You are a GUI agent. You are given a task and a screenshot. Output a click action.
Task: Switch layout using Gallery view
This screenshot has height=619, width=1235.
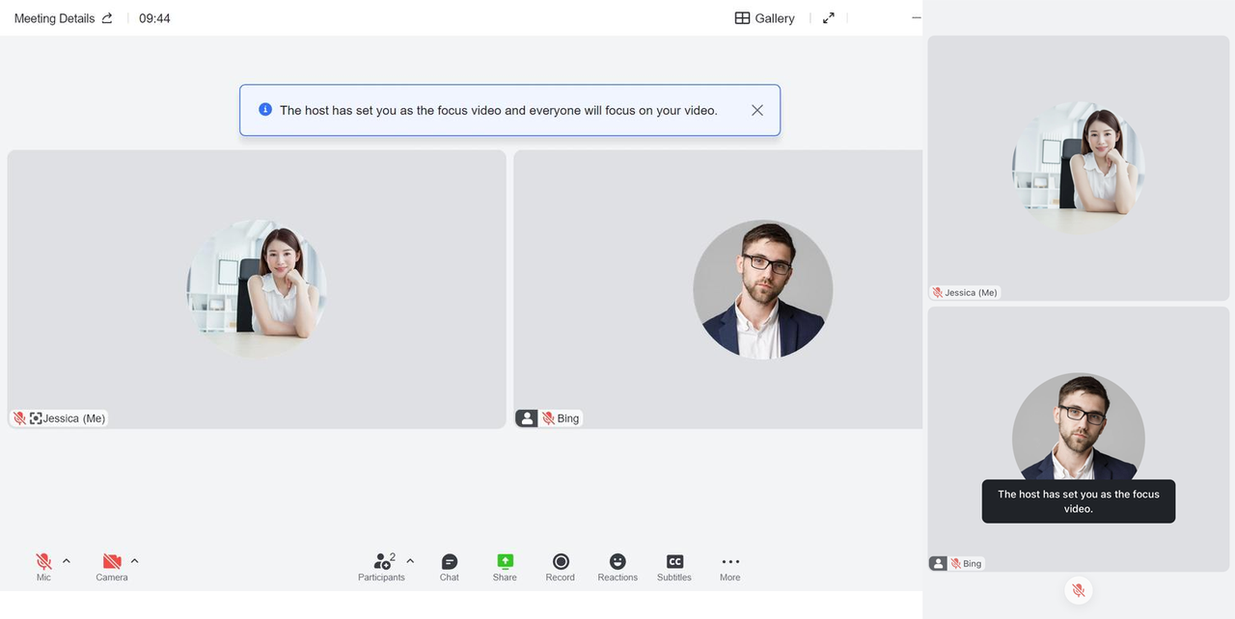pyautogui.click(x=765, y=18)
